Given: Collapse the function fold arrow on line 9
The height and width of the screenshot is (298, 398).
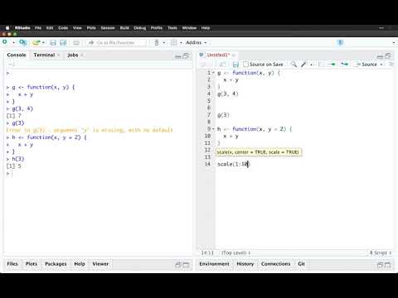Looking at the screenshot, I should coord(213,129).
